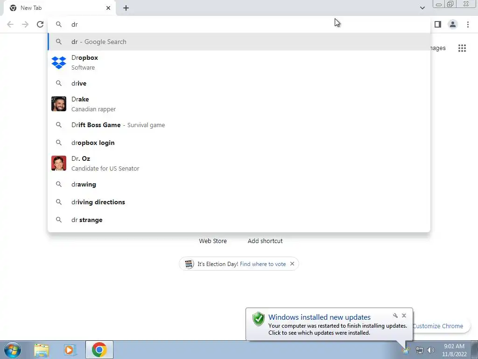The width and height of the screenshot is (478, 359).
Task: Click the Add shortcut button
Action: point(265,241)
